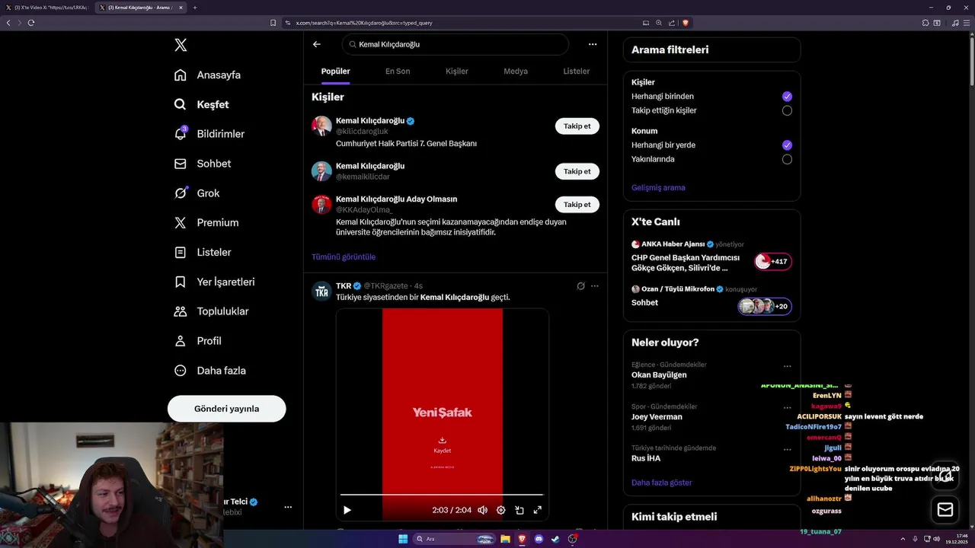Click the Gönderi yayınla button
Image resolution: width=975 pixels, height=548 pixels.
tap(226, 409)
